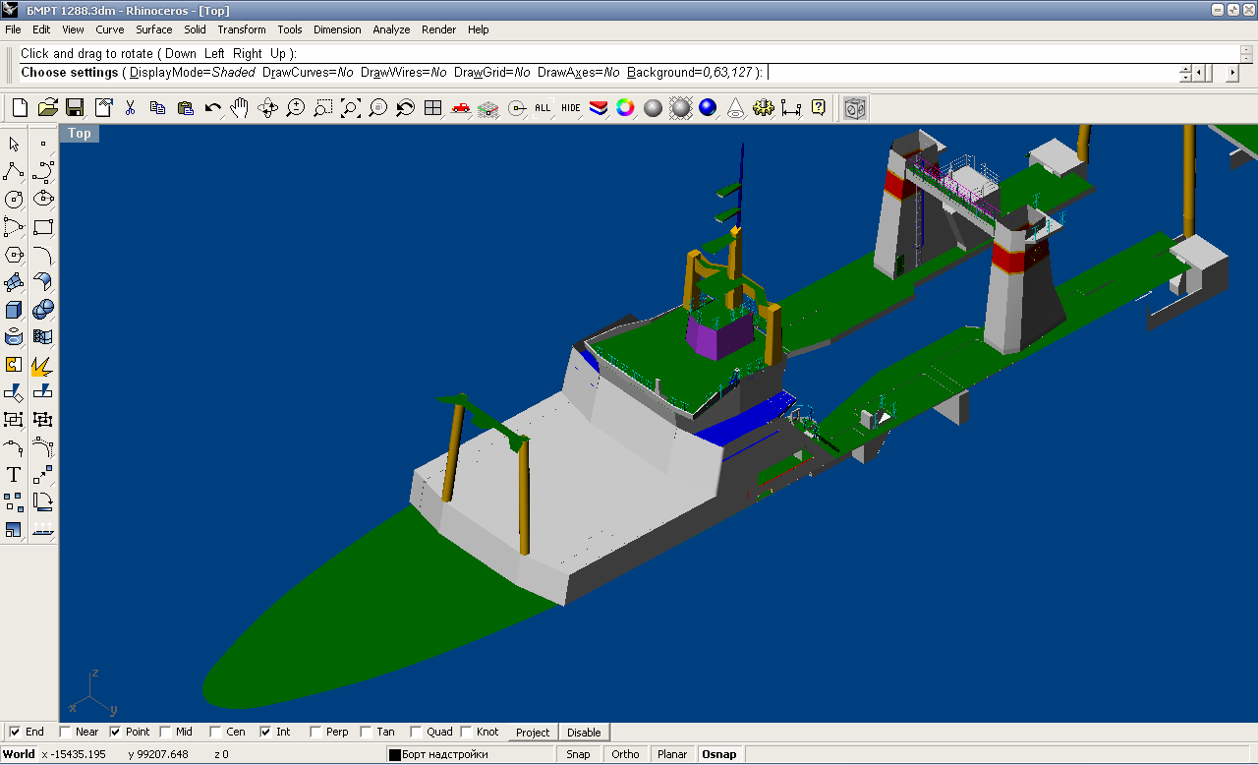This screenshot has width=1258, height=765.
Task: Open the Layers stack icon
Action: [598, 108]
